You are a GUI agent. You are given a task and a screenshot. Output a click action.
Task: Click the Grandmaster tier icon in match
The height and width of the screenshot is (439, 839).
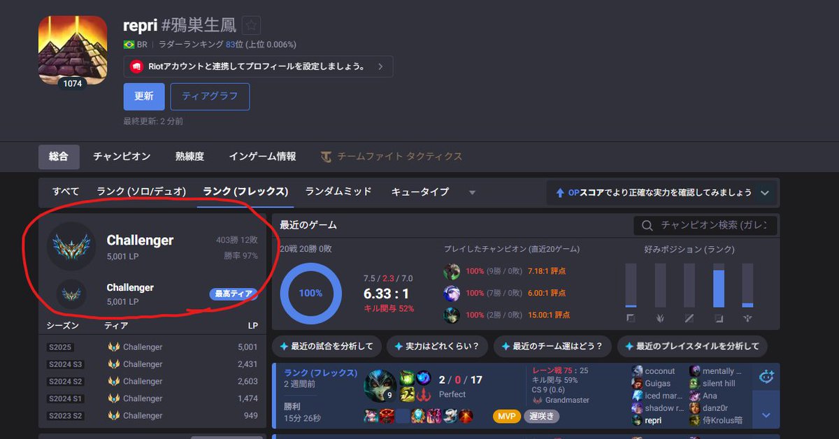click(x=537, y=401)
